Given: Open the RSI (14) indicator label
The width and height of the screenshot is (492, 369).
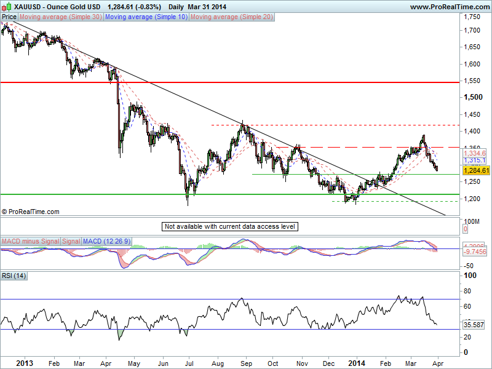Looking at the screenshot, I should click(14, 276).
